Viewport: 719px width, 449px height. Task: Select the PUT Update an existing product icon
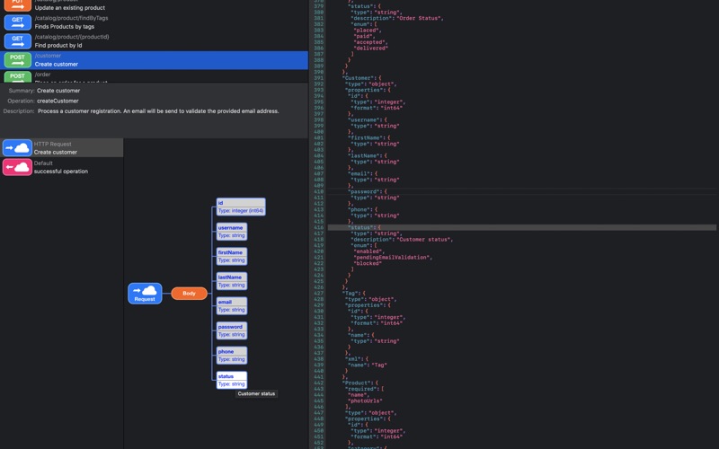(x=17, y=4)
